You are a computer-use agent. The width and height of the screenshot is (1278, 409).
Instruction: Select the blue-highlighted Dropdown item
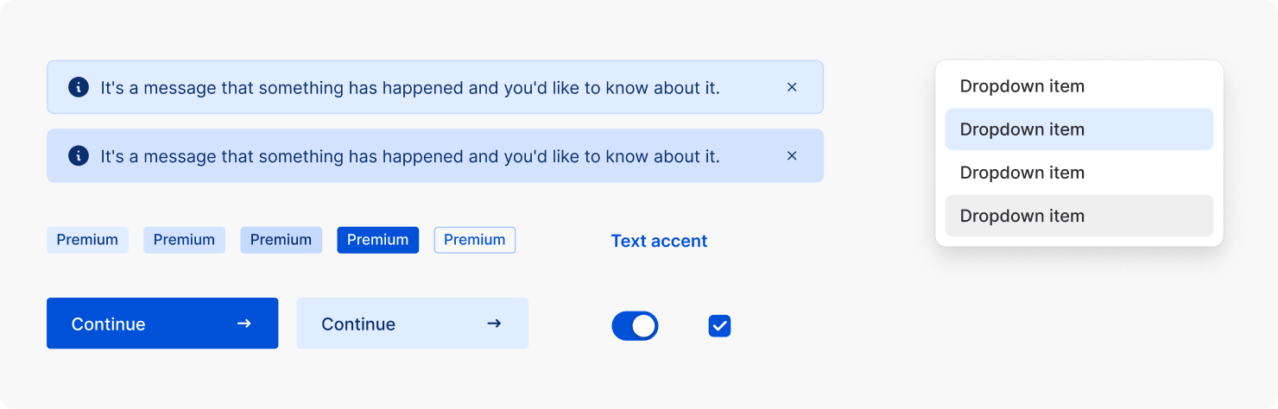pyautogui.click(x=1079, y=129)
